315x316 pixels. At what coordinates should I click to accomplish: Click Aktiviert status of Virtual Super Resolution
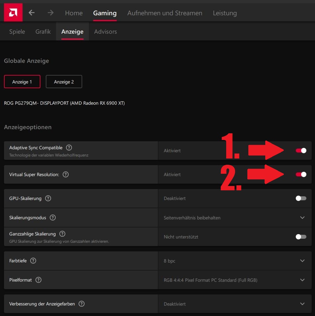tap(172, 174)
